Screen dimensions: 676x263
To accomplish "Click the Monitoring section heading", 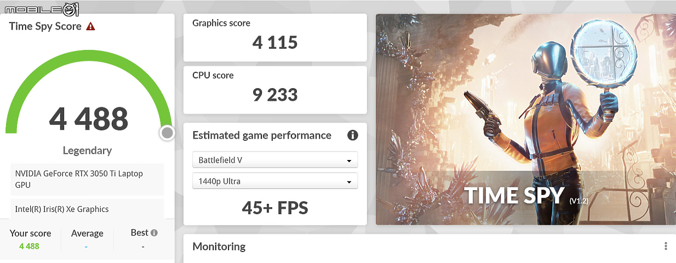I will (219, 247).
